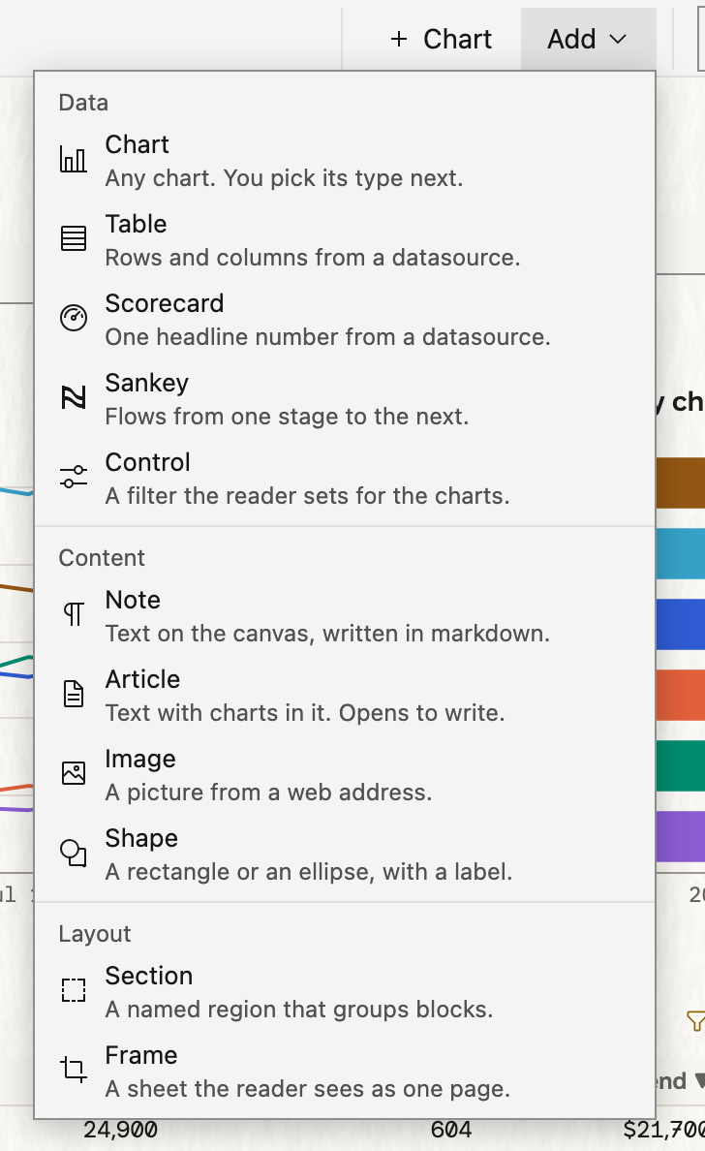Click "Text with charts in it. Opens to write."
705x1151 pixels.
(305, 713)
